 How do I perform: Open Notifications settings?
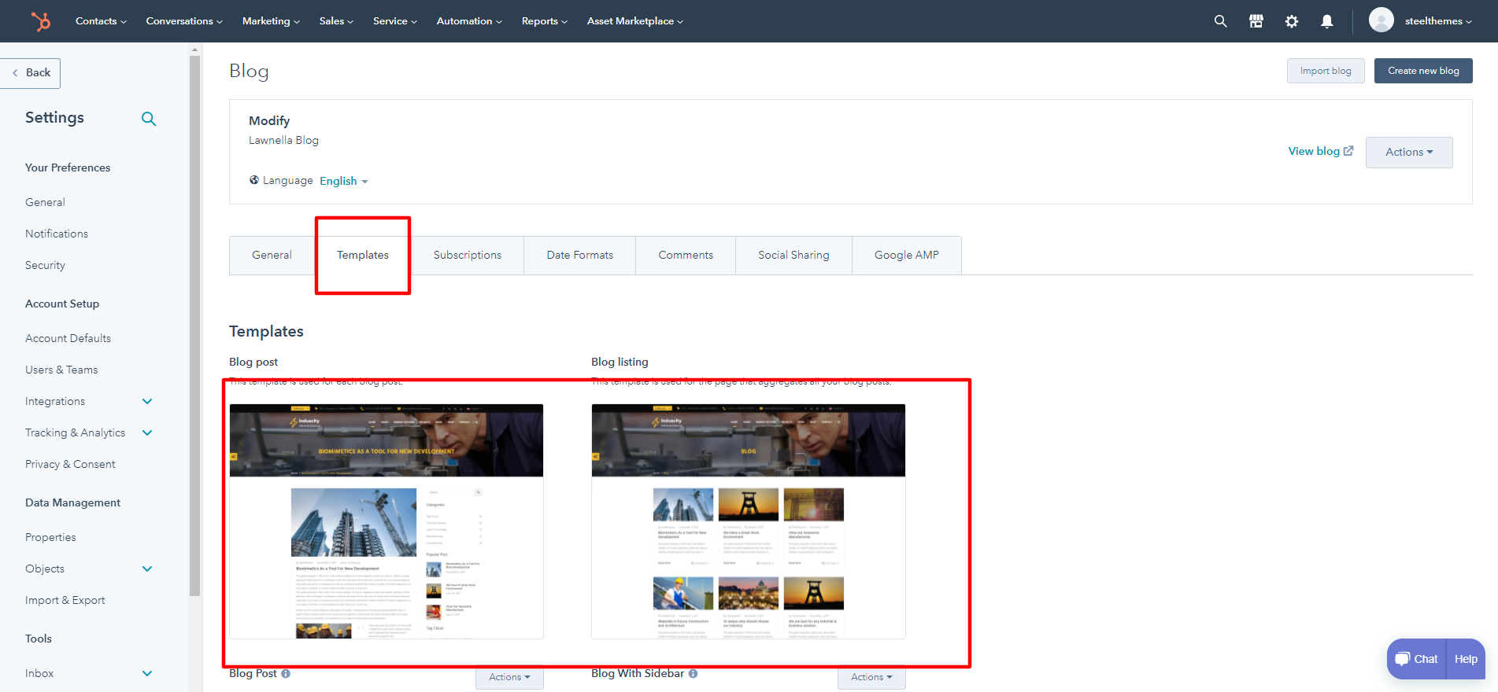coord(57,234)
